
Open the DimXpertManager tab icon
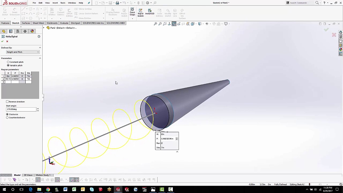(x=25, y=31)
